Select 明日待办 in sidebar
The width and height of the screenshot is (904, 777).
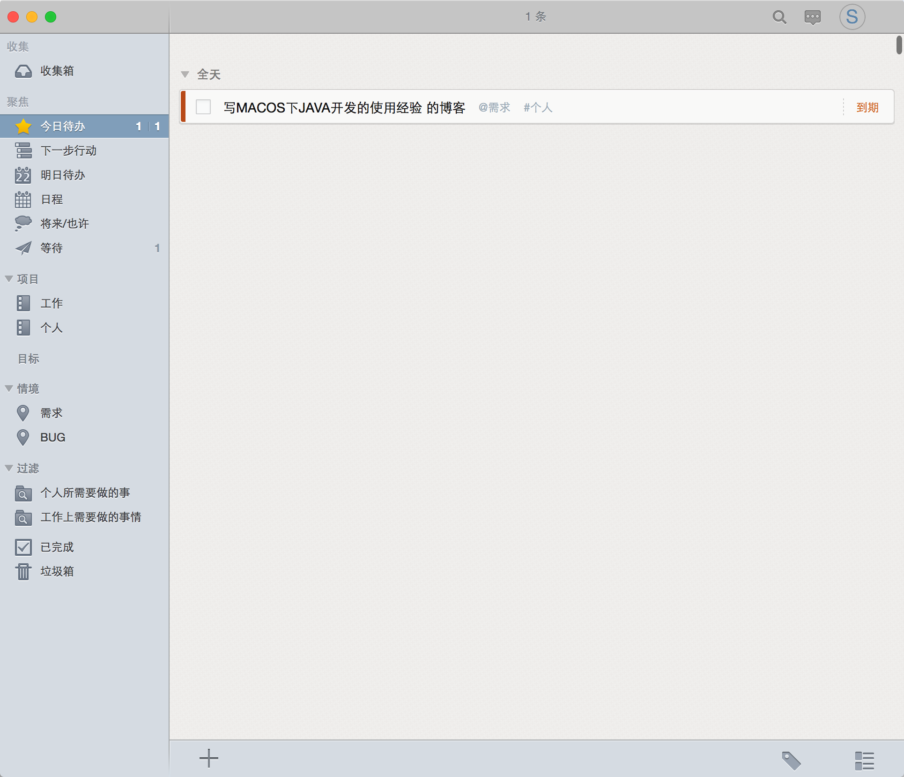62,175
